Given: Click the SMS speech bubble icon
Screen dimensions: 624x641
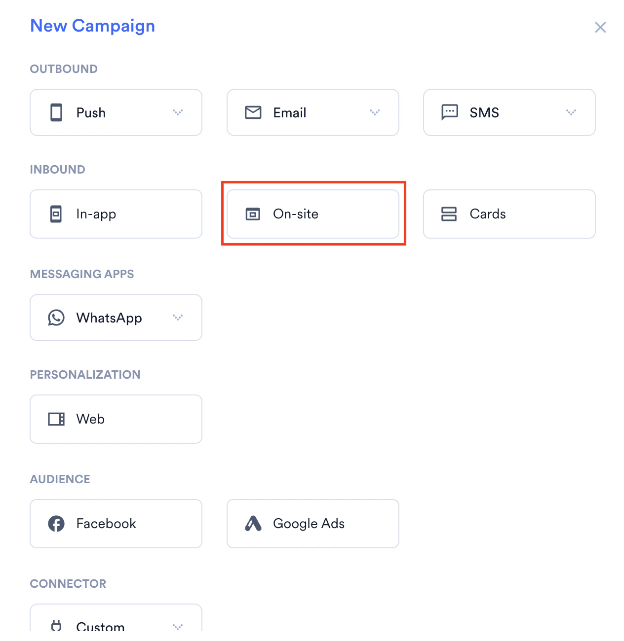Looking at the screenshot, I should [449, 112].
